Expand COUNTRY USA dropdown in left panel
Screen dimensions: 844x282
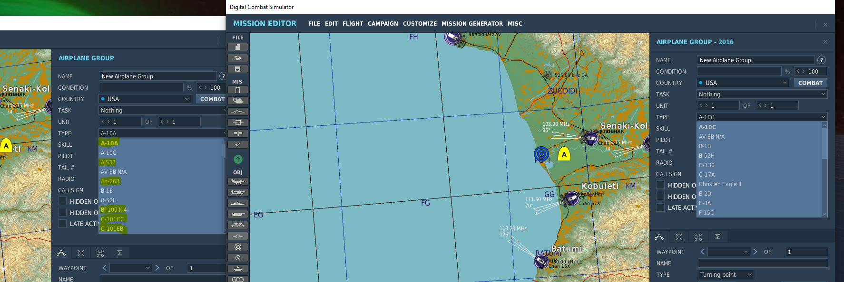145,99
